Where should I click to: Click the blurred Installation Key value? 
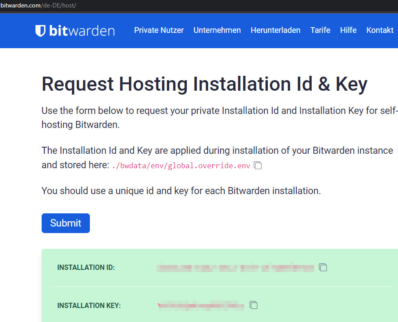click(201, 305)
